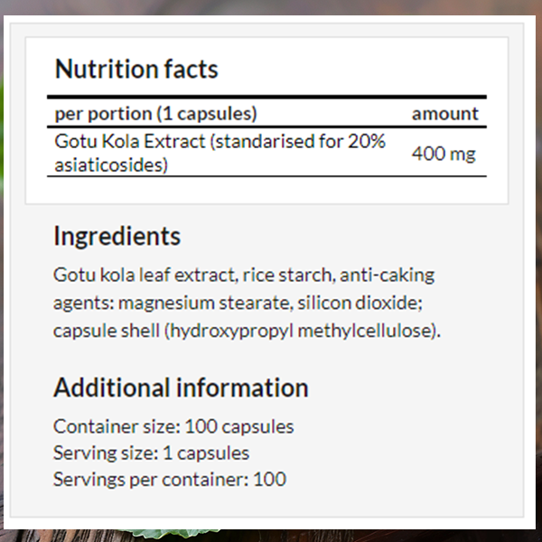Click 'hydroxypropyl methylcellulose' text
The image size is (542, 542).
301,332
